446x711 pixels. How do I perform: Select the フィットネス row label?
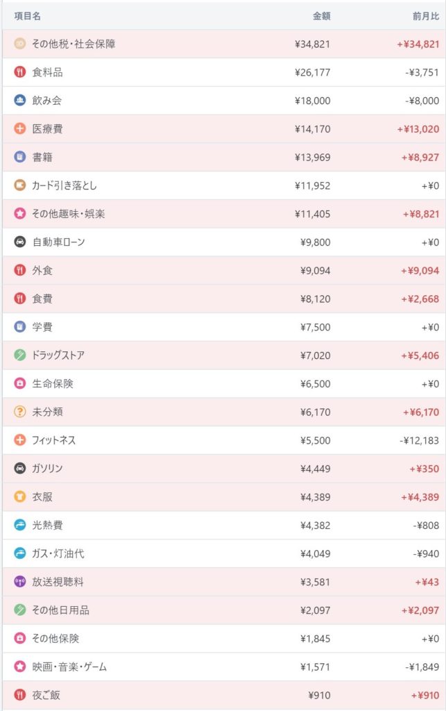pos(54,440)
